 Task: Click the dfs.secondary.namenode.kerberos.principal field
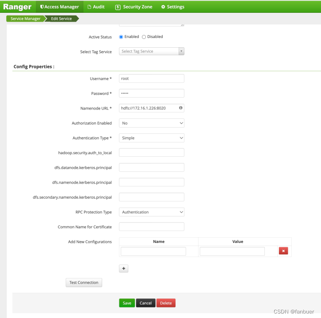(x=152, y=197)
